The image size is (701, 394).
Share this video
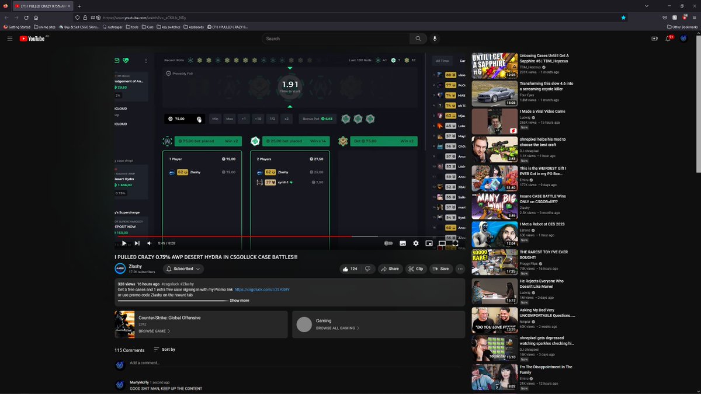pyautogui.click(x=389, y=269)
